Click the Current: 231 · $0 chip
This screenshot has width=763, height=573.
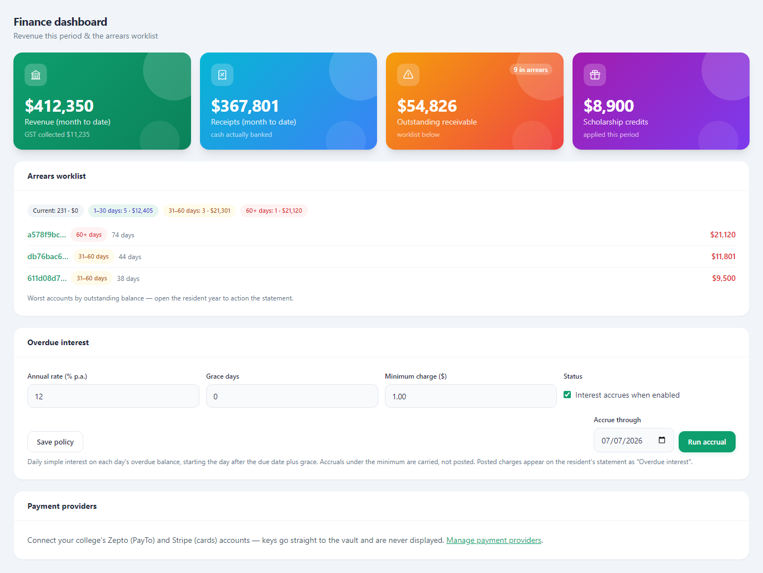tap(55, 211)
